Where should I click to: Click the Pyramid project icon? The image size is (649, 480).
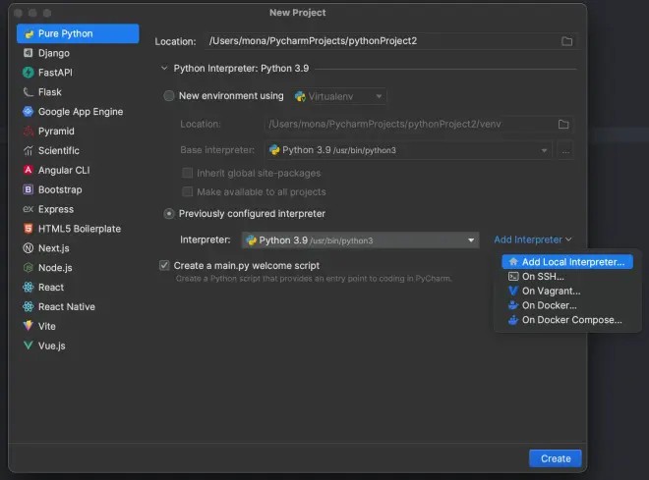tap(29, 131)
